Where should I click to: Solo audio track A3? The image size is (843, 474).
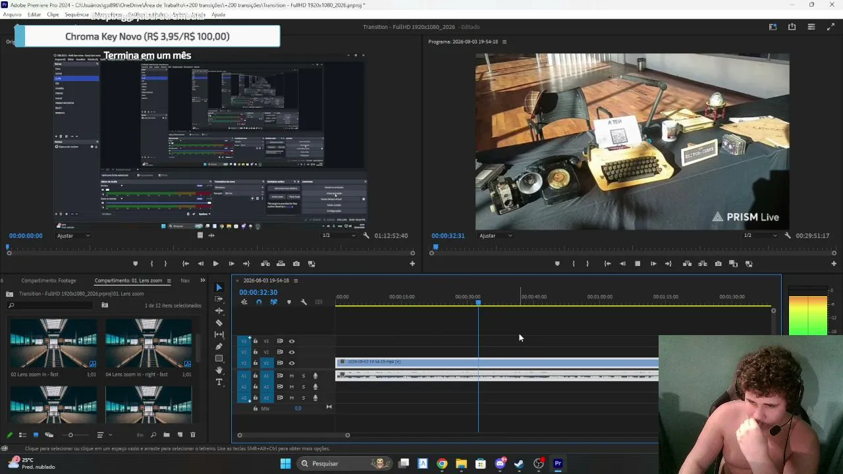coord(304,398)
